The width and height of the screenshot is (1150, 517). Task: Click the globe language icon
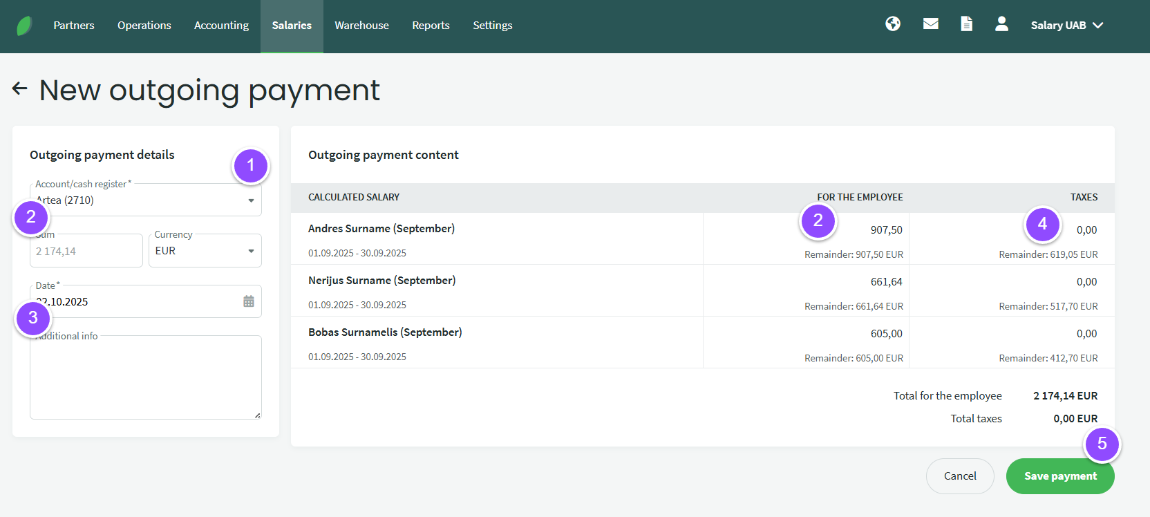pos(893,24)
